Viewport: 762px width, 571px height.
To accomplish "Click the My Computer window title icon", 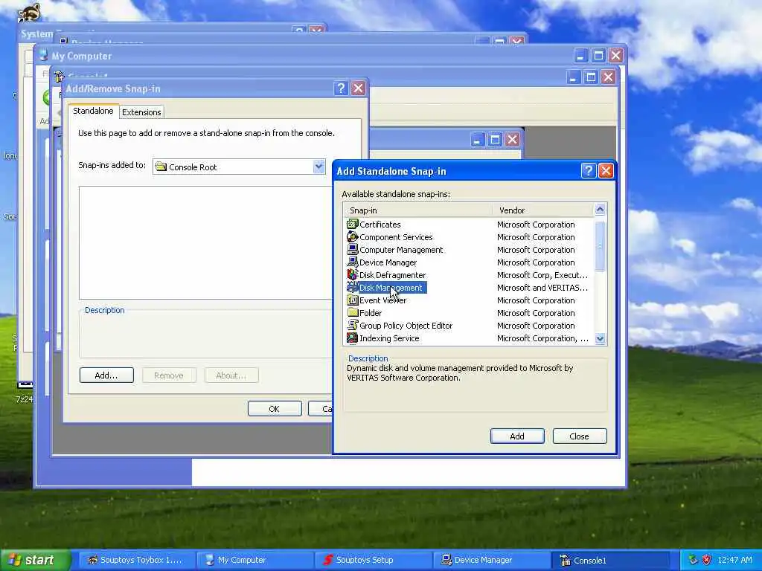I will click(43, 56).
